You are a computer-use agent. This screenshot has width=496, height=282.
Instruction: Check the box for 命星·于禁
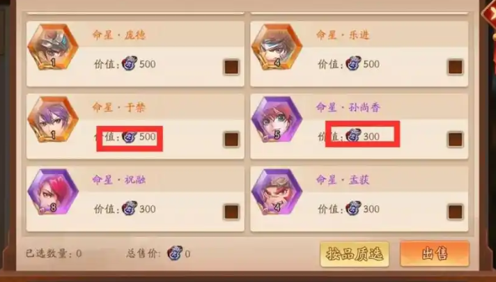(231, 139)
